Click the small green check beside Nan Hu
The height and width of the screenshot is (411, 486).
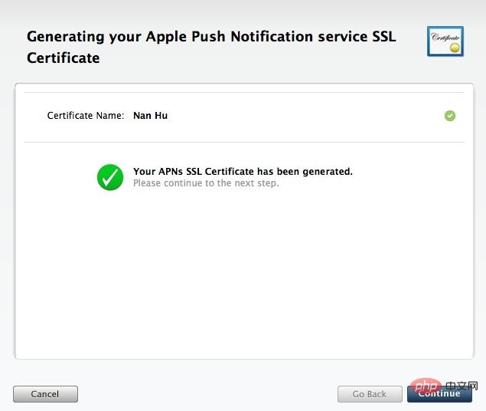pyautogui.click(x=450, y=116)
